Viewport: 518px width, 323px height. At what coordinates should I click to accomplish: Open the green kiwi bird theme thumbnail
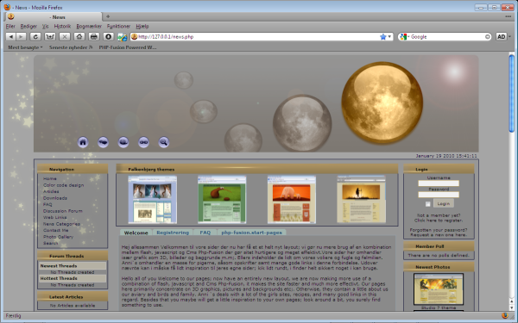(222, 200)
